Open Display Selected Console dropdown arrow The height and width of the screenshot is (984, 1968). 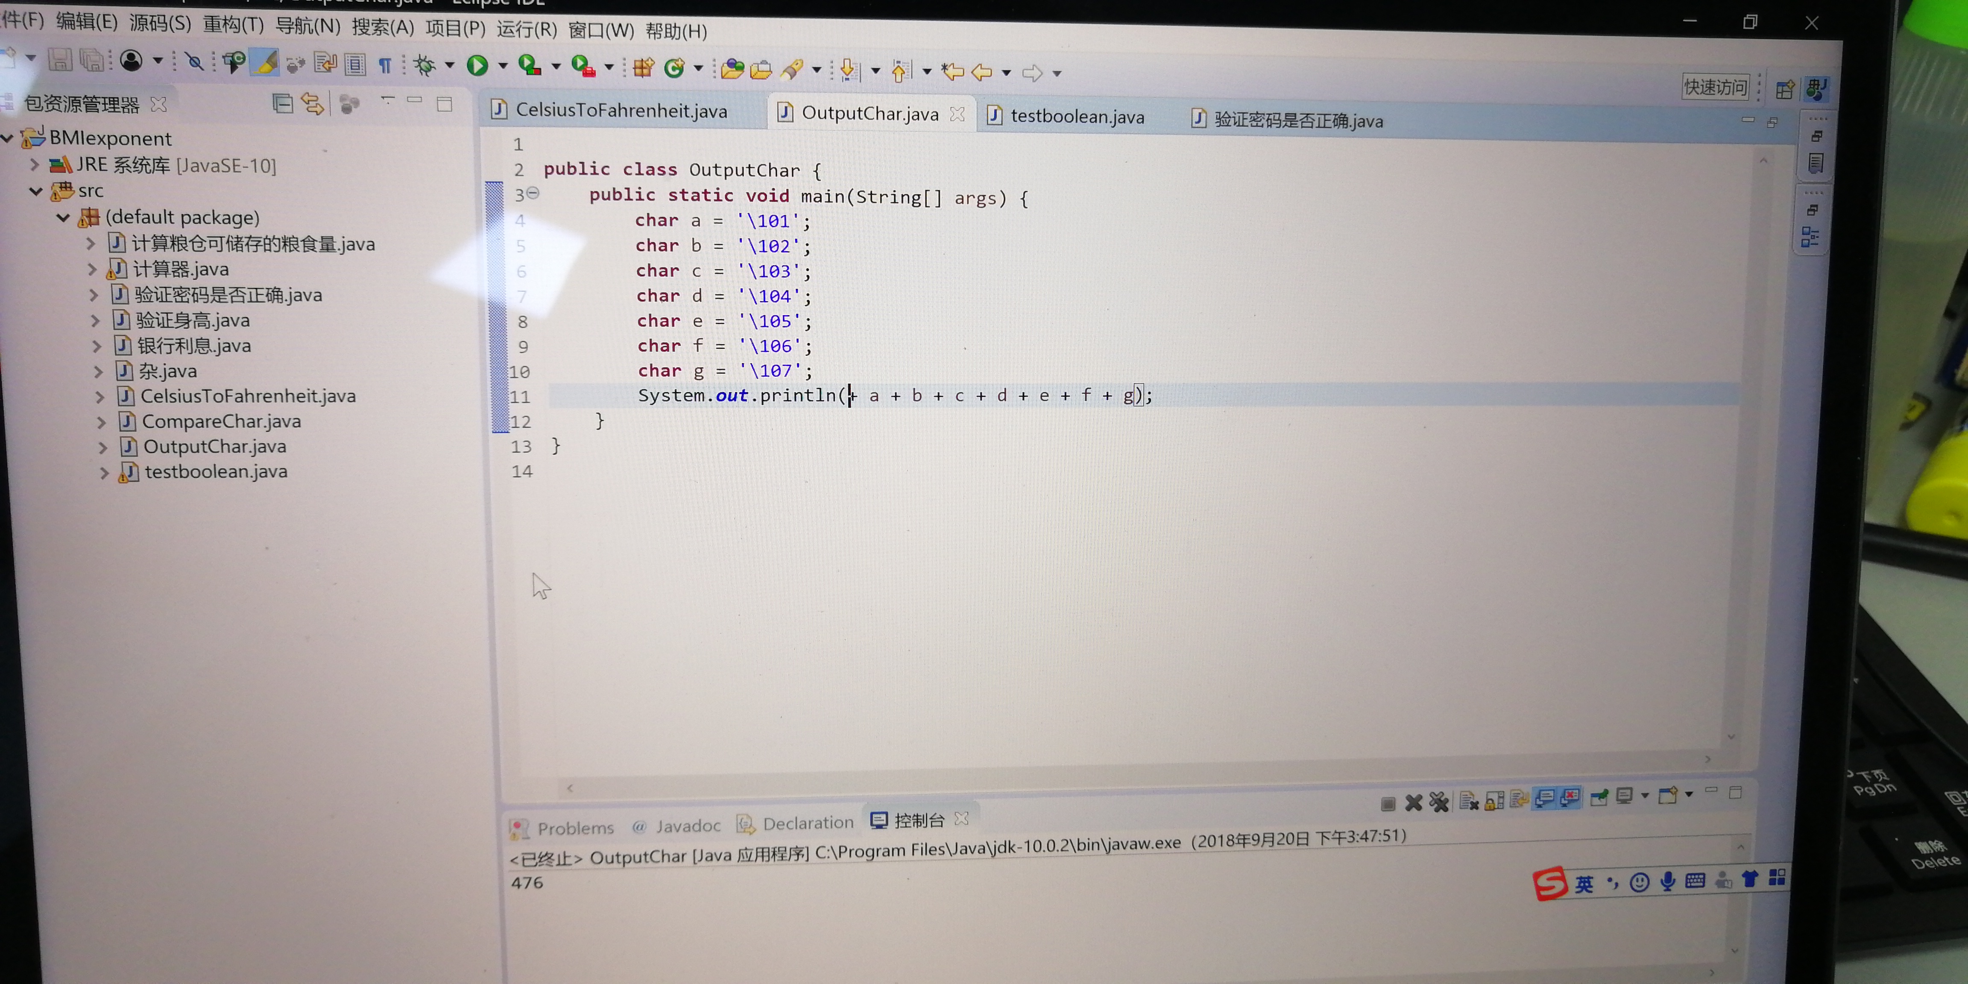click(x=1645, y=796)
